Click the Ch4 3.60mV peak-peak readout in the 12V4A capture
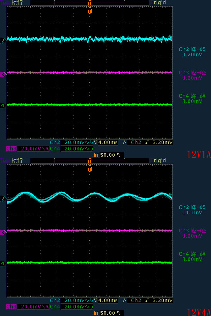This screenshot has width=211, height=316. click(192, 259)
